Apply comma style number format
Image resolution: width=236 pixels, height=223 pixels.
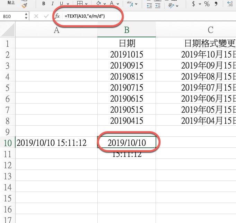(x=216, y=4)
